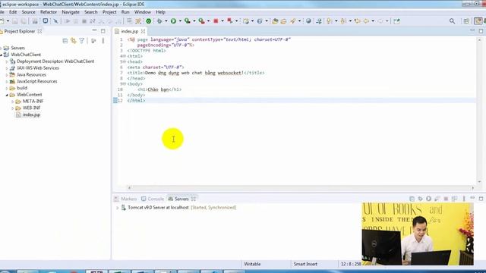Screen dimensions: 486x273
Task: Open the Window menu
Action: click(x=143, y=12)
